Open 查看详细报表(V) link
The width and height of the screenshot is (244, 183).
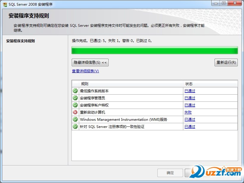85,71
